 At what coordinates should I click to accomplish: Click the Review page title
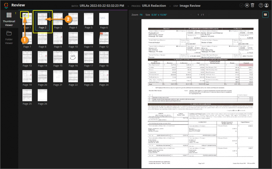[x=18, y=5]
